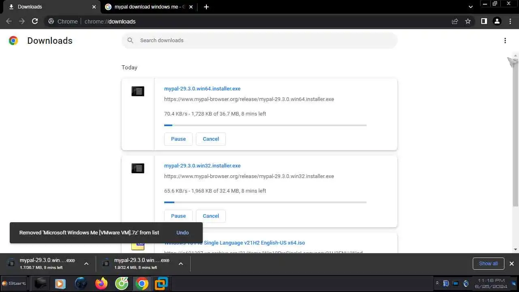Expand options for second shelf download item
Screen dimensions: 519x292
pyautogui.click(x=181, y=264)
